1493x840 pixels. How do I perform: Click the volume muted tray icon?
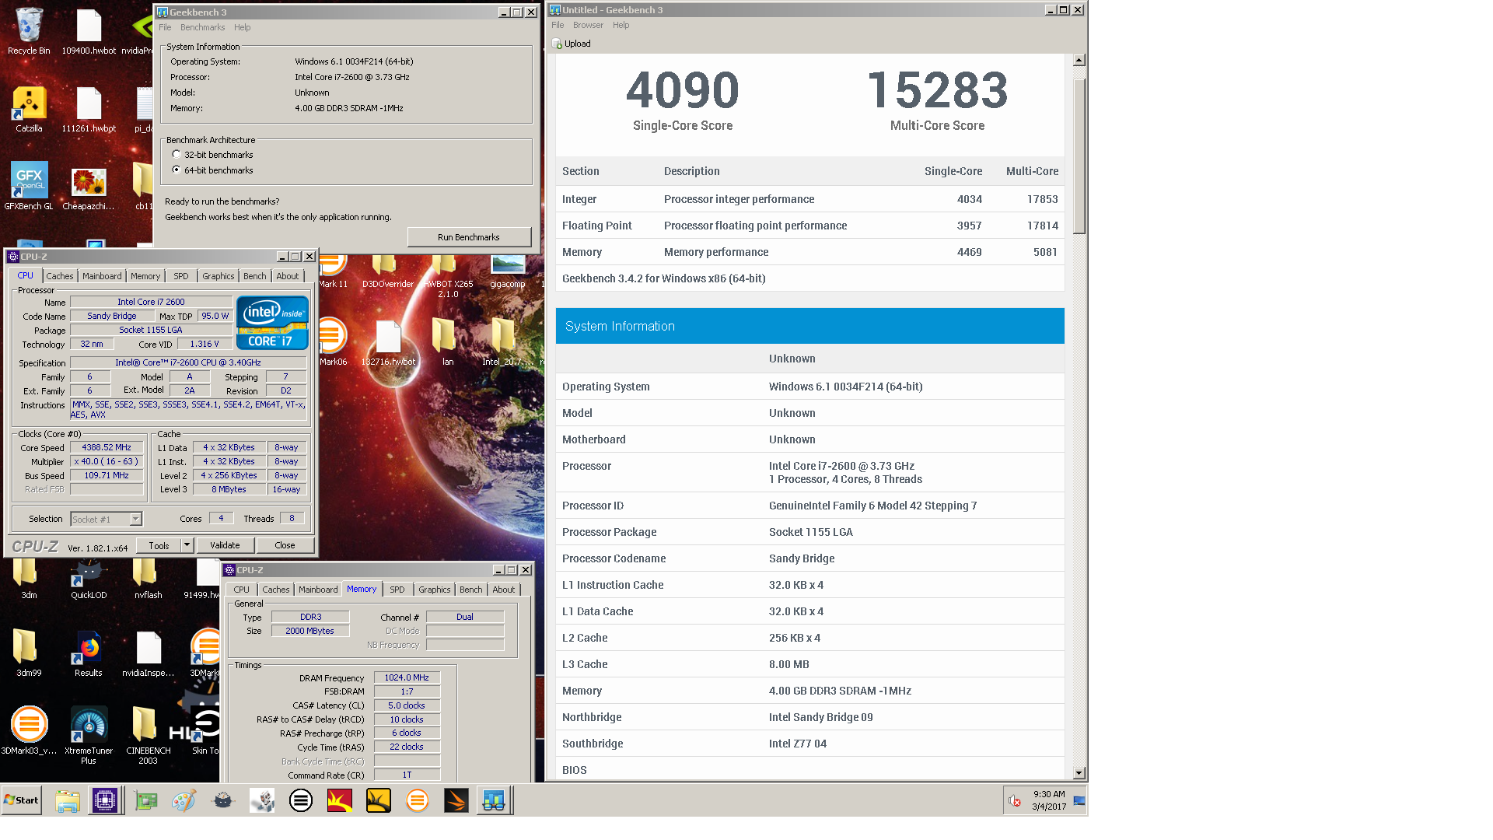1015,800
